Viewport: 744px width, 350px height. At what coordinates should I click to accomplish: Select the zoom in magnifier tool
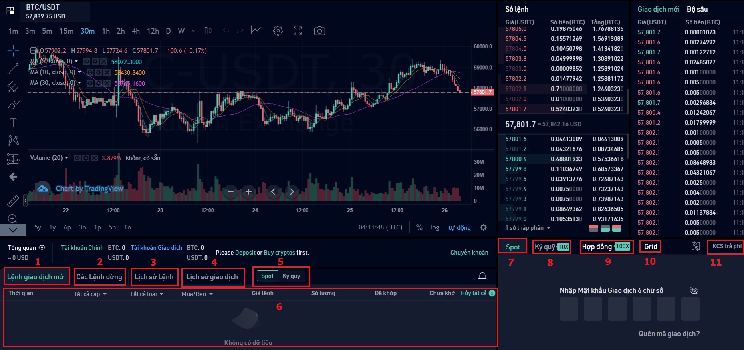[13, 219]
